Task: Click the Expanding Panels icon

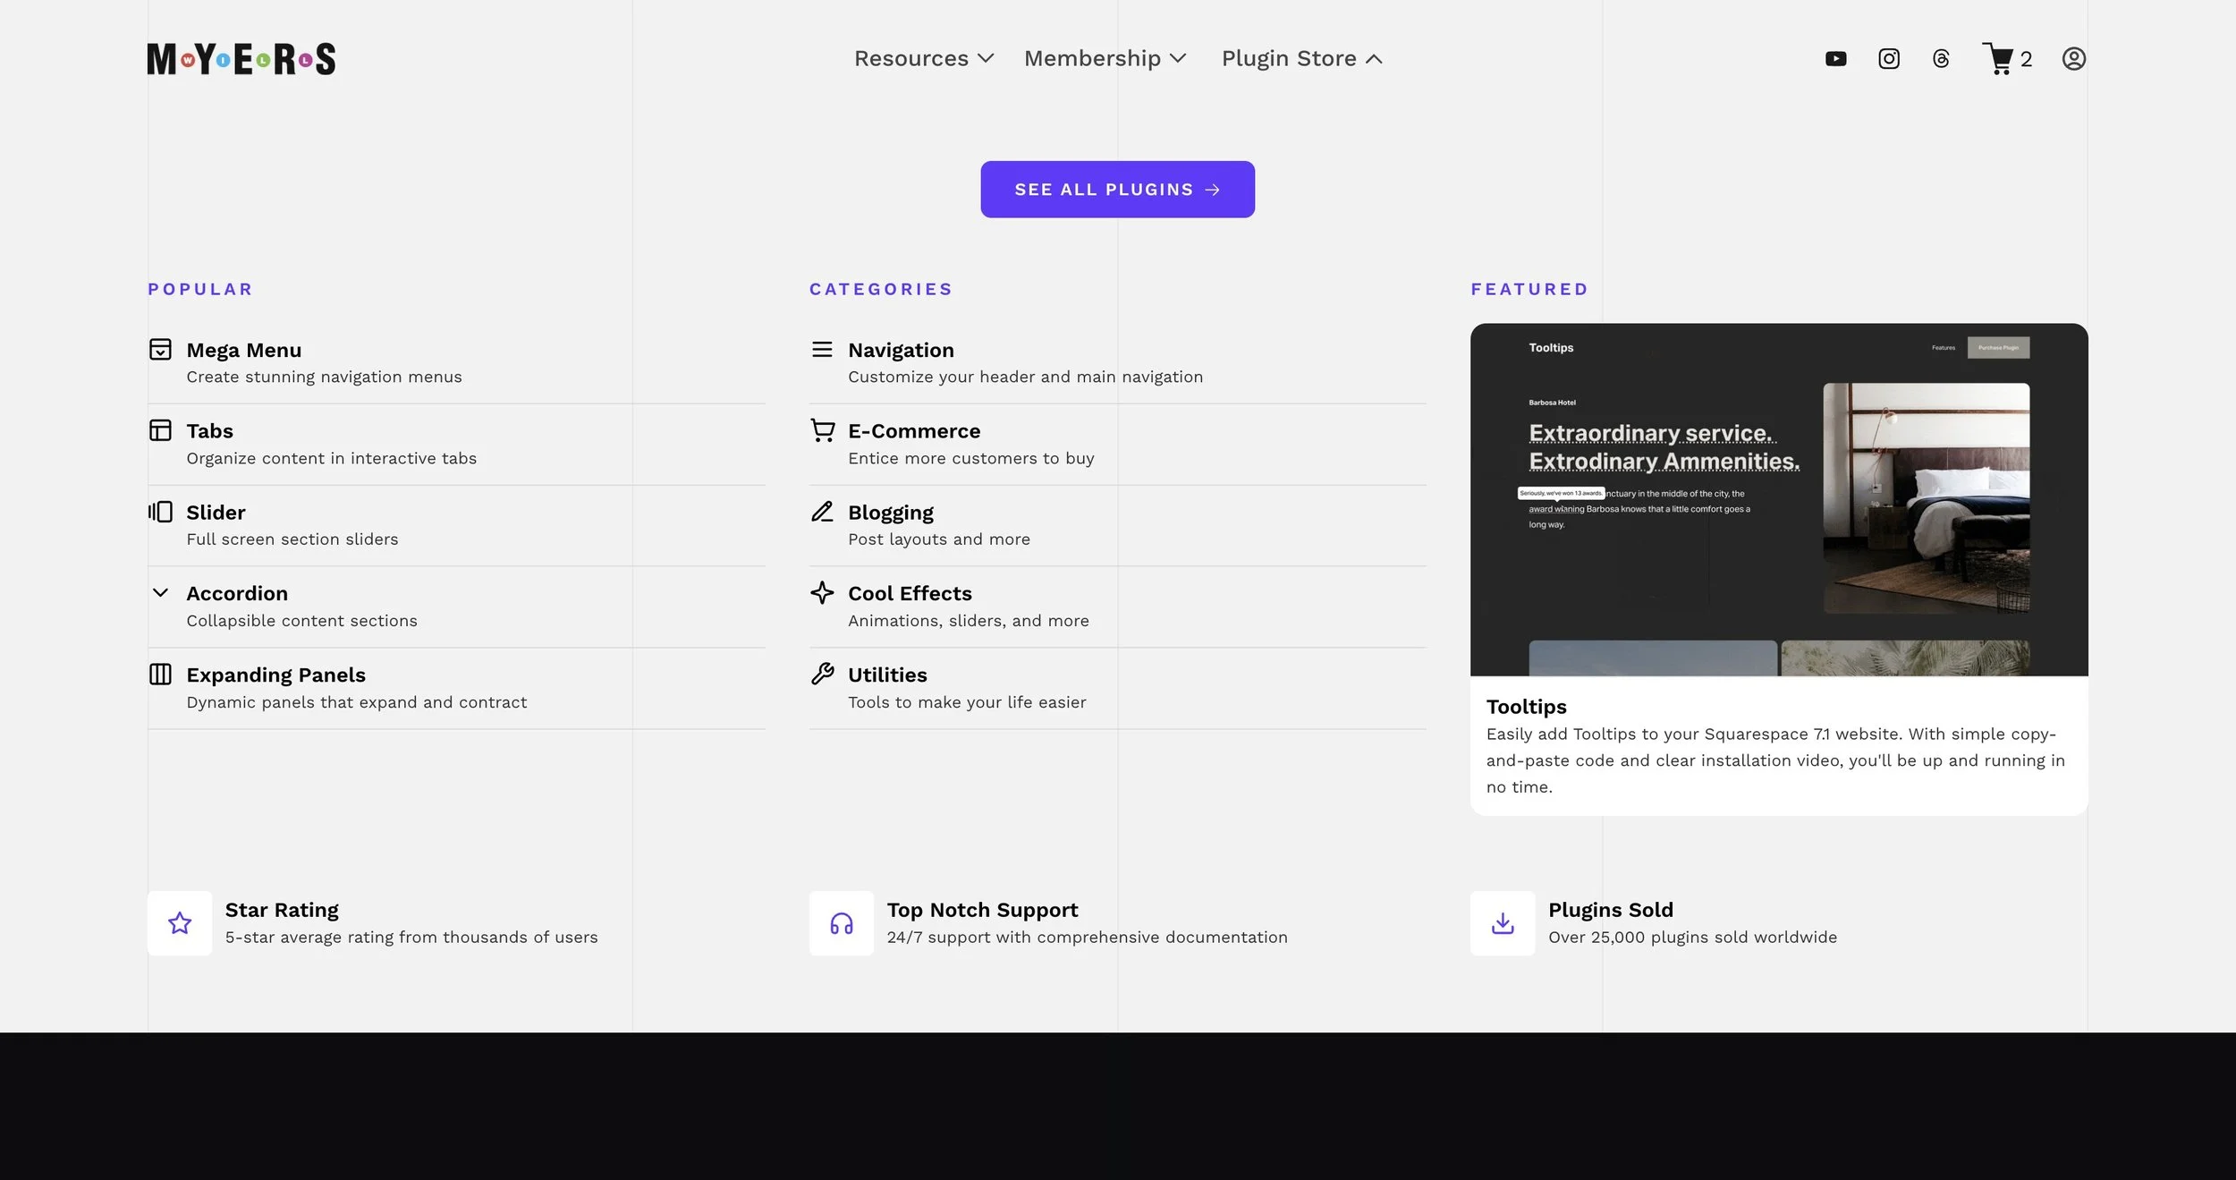Action: pyautogui.click(x=160, y=675)
